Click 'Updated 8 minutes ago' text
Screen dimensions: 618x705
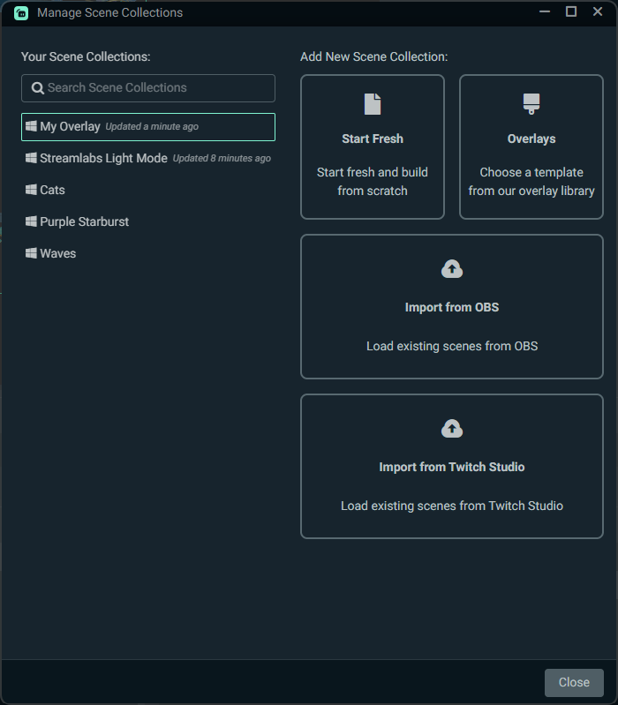222,158
